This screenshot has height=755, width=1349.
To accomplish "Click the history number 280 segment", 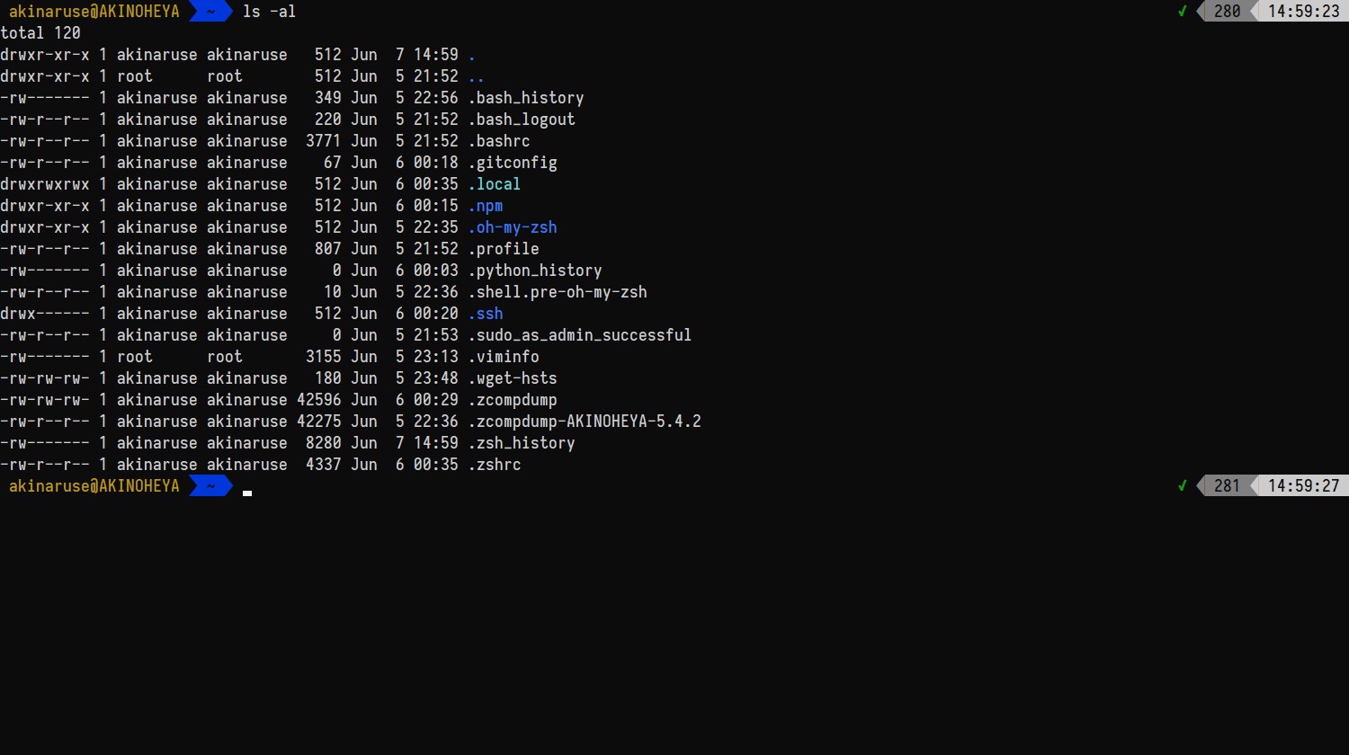I will [x=1227, y=12].
